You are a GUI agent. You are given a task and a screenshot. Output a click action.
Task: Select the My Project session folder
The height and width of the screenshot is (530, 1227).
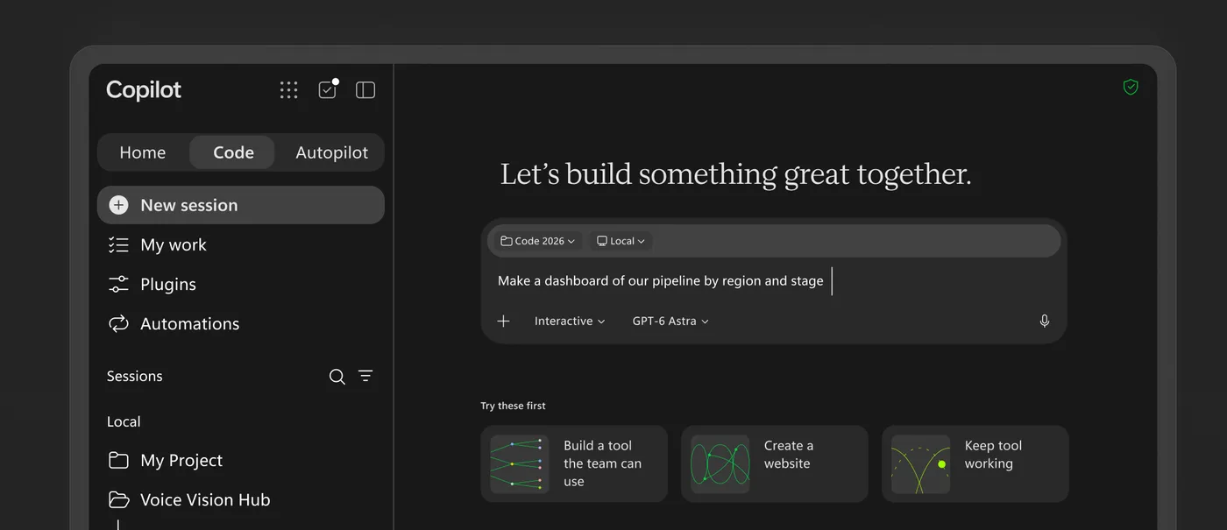(x=241, y=460)
